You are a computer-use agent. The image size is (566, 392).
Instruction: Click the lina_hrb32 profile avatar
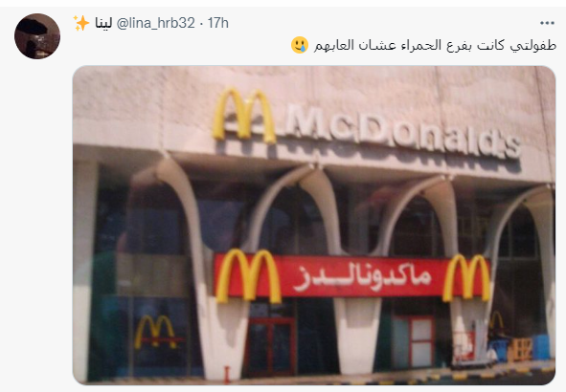[37, 36]
